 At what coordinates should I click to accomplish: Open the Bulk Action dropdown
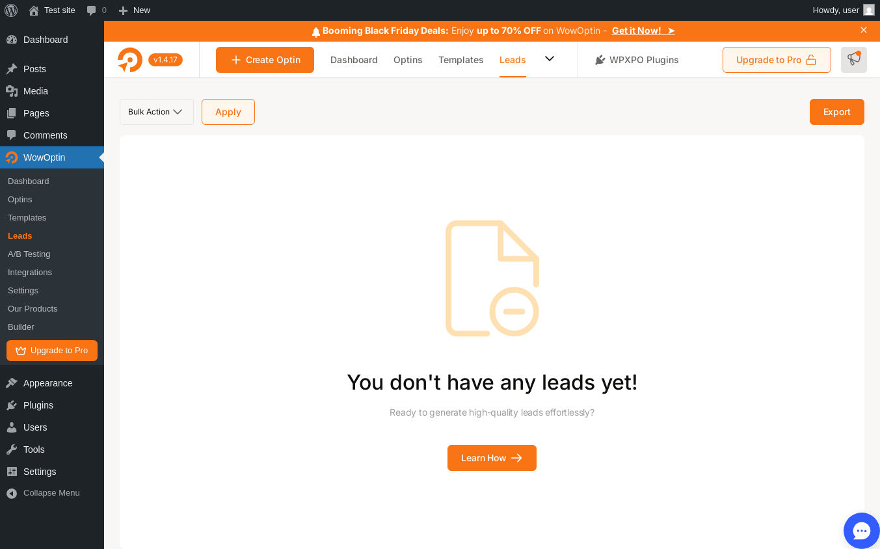coord(157,112)
